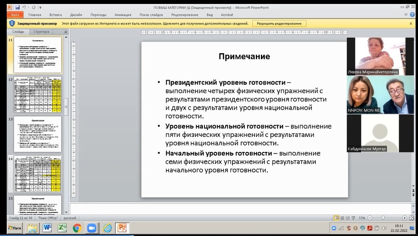Select slide 12 table thumbnail
Viewport: 418px width, 236px height.
click(37, 94)
